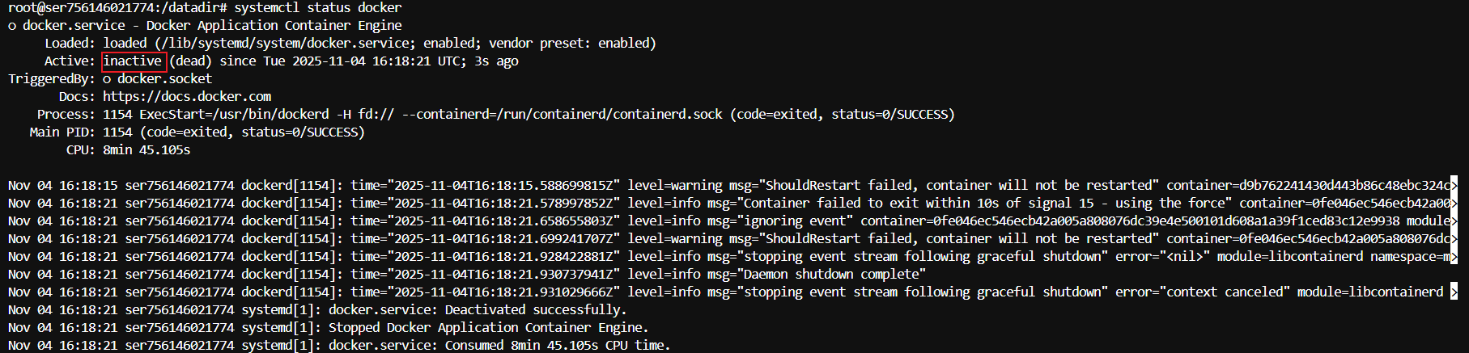This screenshot has height=353, width=1469.
Task: Click truncation arrow on the 16:18:15 log line
Action: pos(1454,186)
